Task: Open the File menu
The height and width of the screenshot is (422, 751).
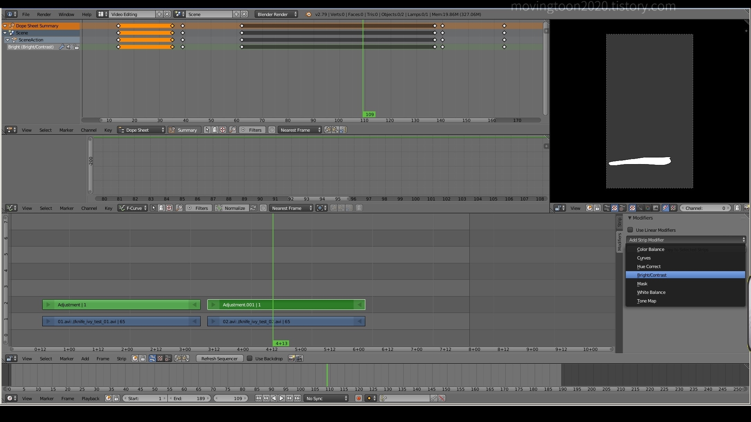Action: click(x=26, y=14)
